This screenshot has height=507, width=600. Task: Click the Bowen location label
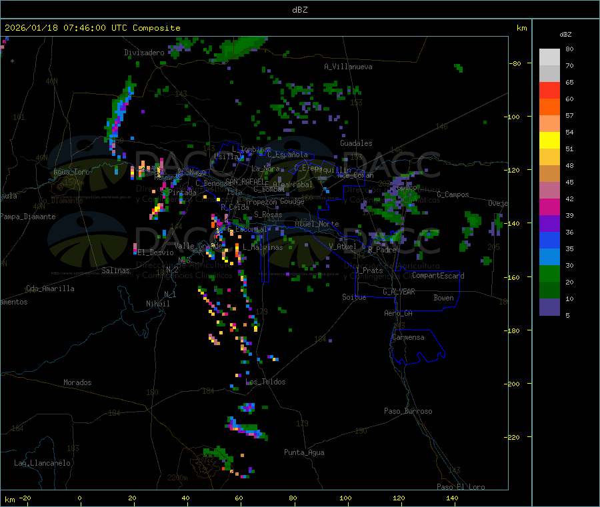443,298
